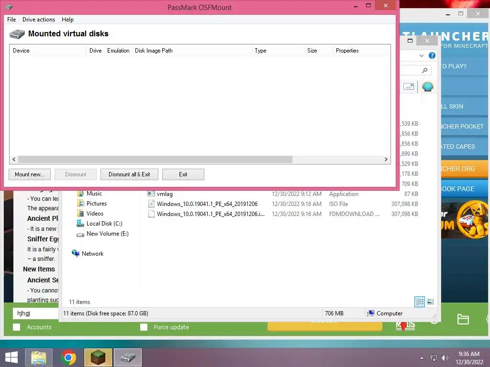Expand the Explorer ribbon chevron
The width and height of the screenshot is (490, 367).
421,55
